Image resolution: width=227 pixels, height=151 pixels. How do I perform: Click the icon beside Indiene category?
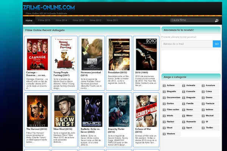pos(203,110)
